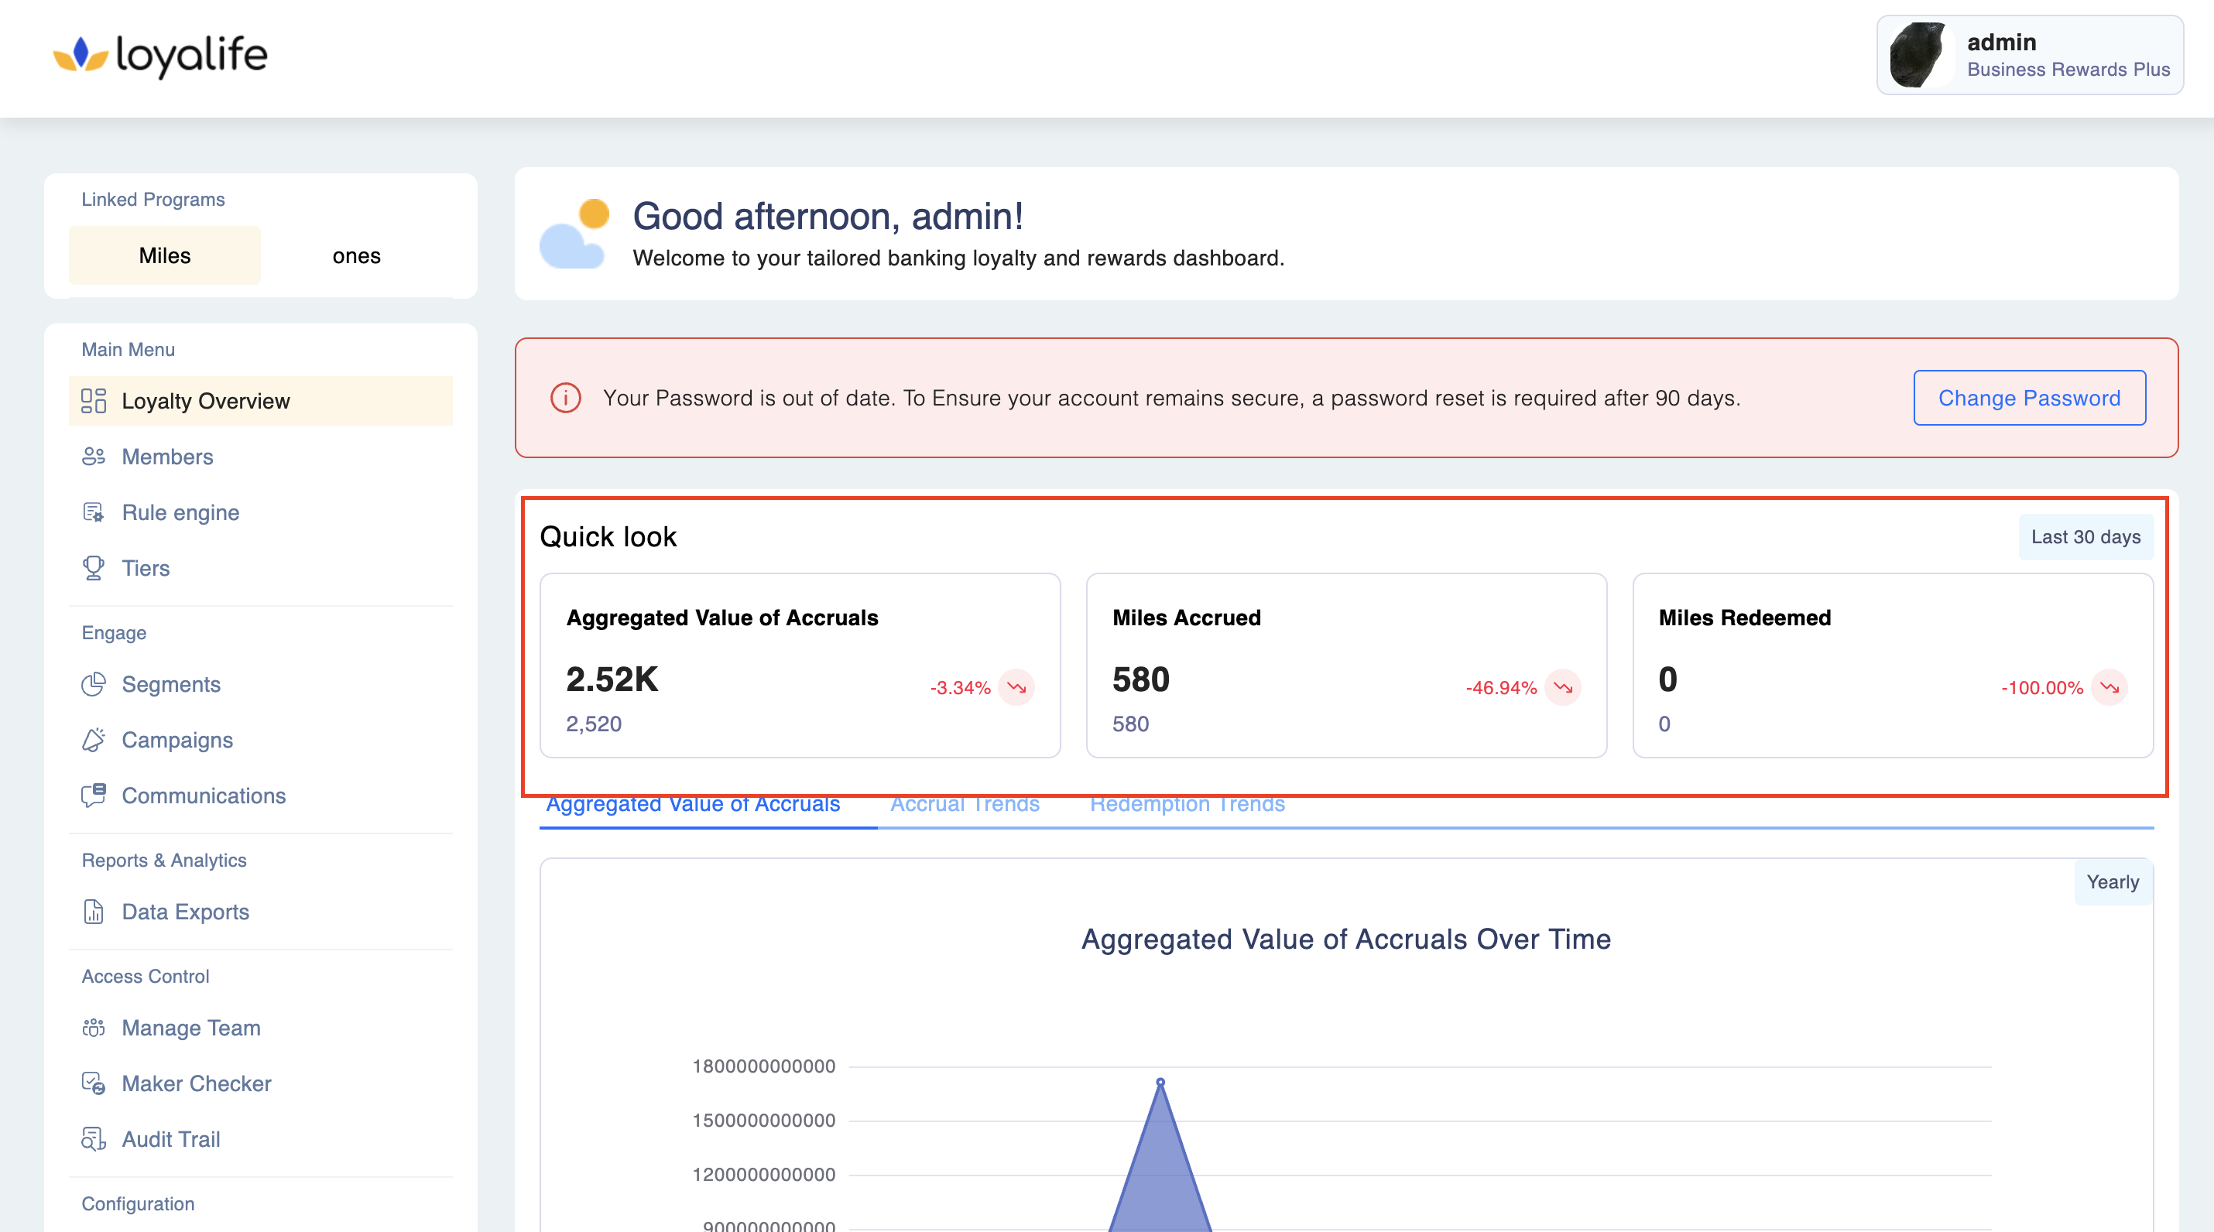Switch to Redemption Trends tab
This screenshot has width=2214, height=1232.
(x=1187, y=805)
